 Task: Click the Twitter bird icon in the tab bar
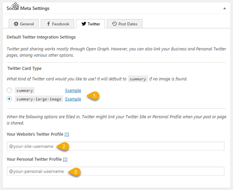[83, 24]
